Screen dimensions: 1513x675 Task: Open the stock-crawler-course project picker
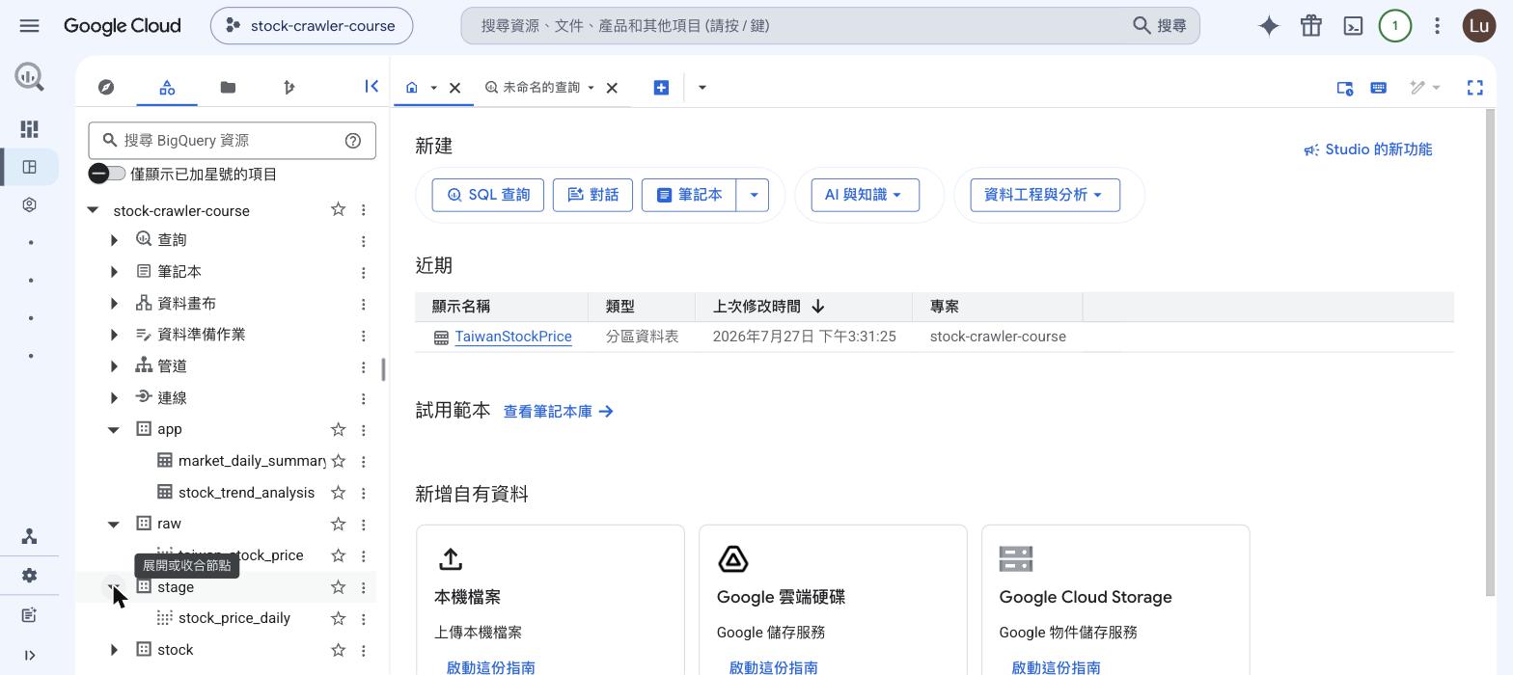[x=312, y=26]
